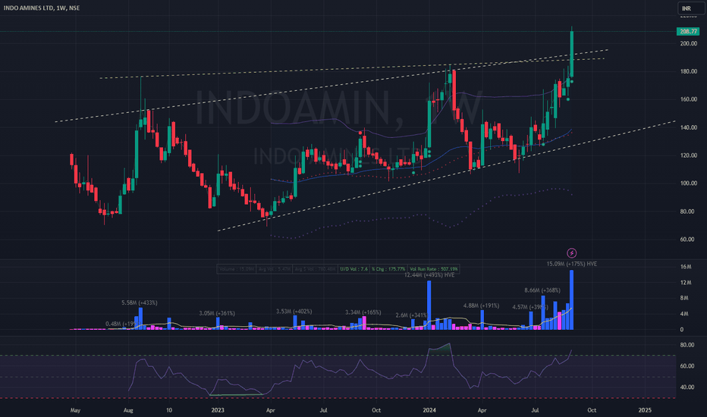Image resolution: width=707 pixels, height=417 pixels.
Task: Click the 2023 label on time axis
Action: point(218,410)
